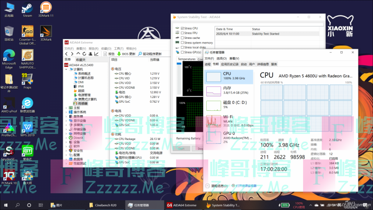The width and height of the screenshot is (373, 210).
Task: Refresh the AIDA64 sensor page
Action: pos(84,54)
